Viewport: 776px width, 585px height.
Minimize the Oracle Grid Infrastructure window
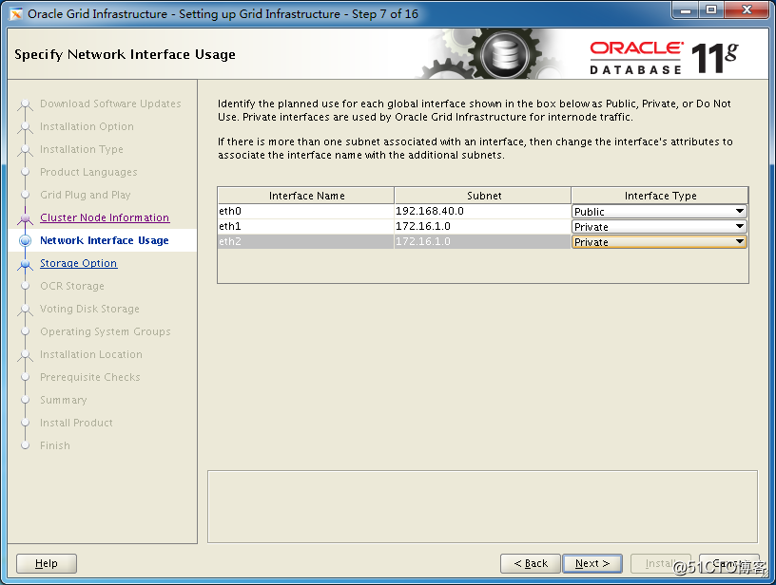coord(686,9)
